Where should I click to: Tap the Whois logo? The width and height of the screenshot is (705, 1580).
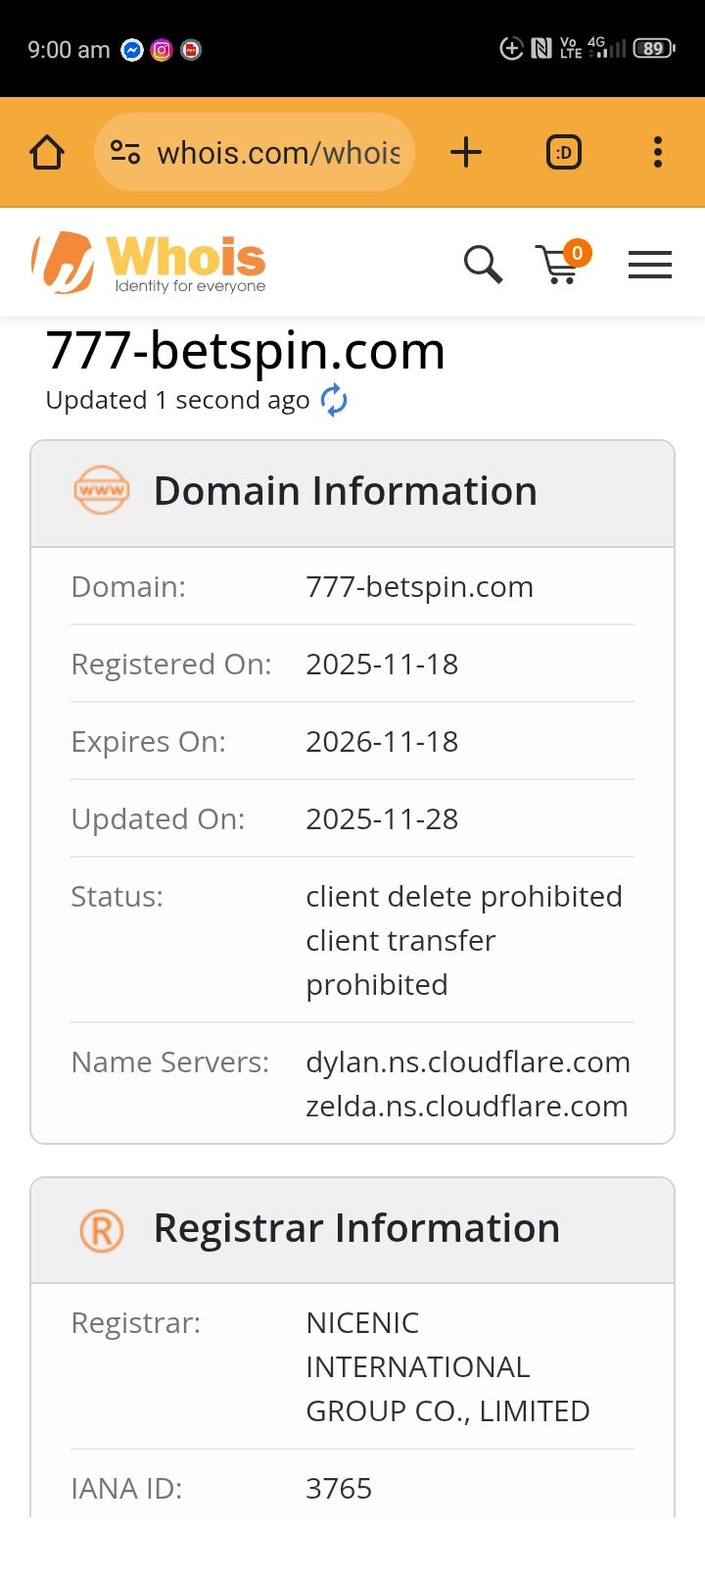tap(149, 263)
